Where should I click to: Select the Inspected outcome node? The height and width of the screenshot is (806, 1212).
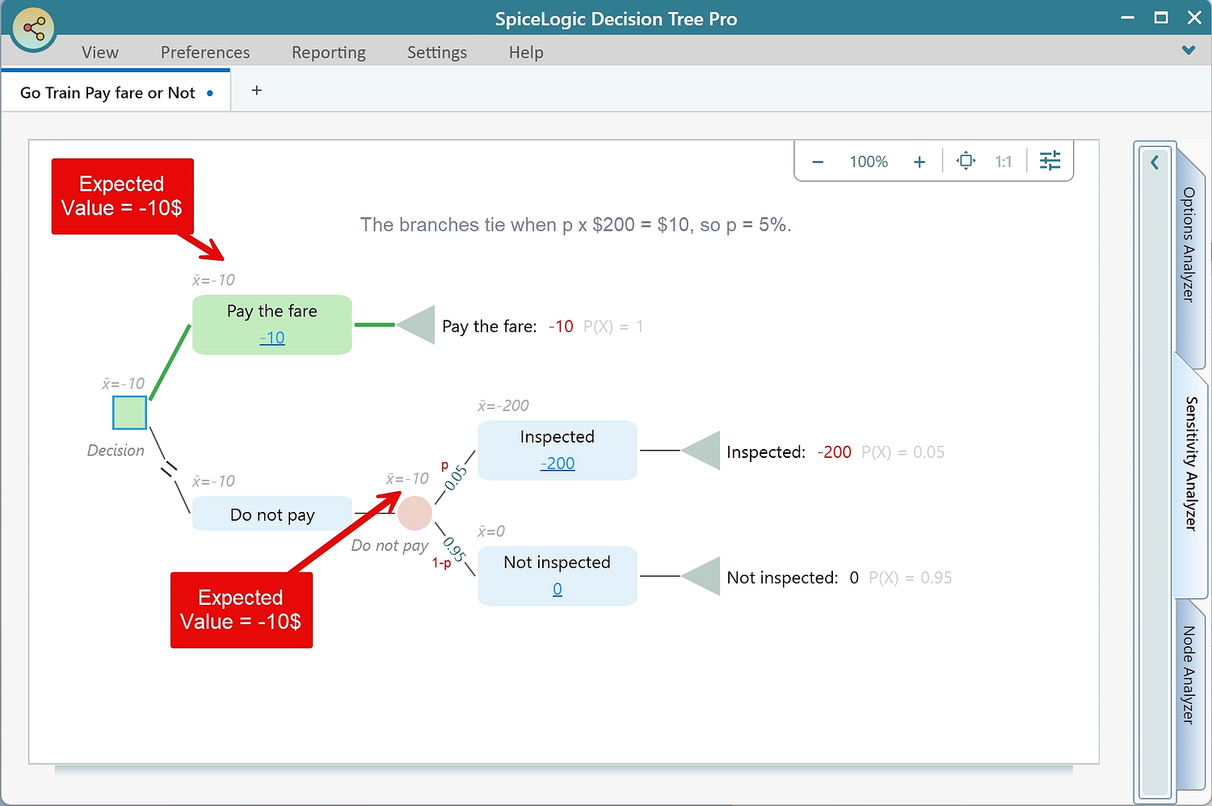[x=558, y=451]
